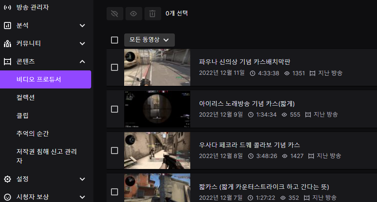Viewport: 377px width, 202px height.
Task: Click the sniper-scope thumbnail of the 아이리스 video
Action: [157, 109]
